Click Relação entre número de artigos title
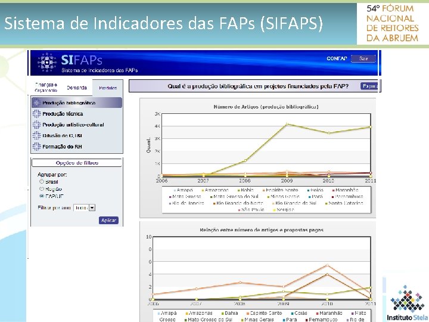The width and height of the screenshot is (429, 322). point(262,230)
